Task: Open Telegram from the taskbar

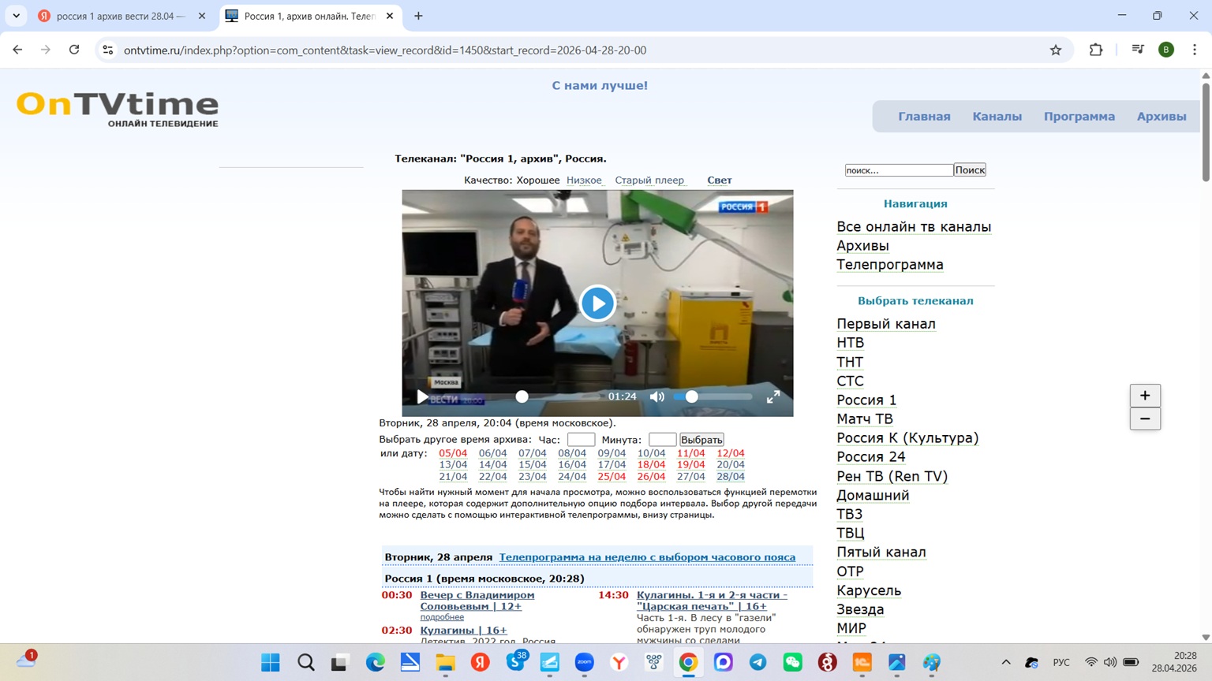Action: tap(757, 662)
